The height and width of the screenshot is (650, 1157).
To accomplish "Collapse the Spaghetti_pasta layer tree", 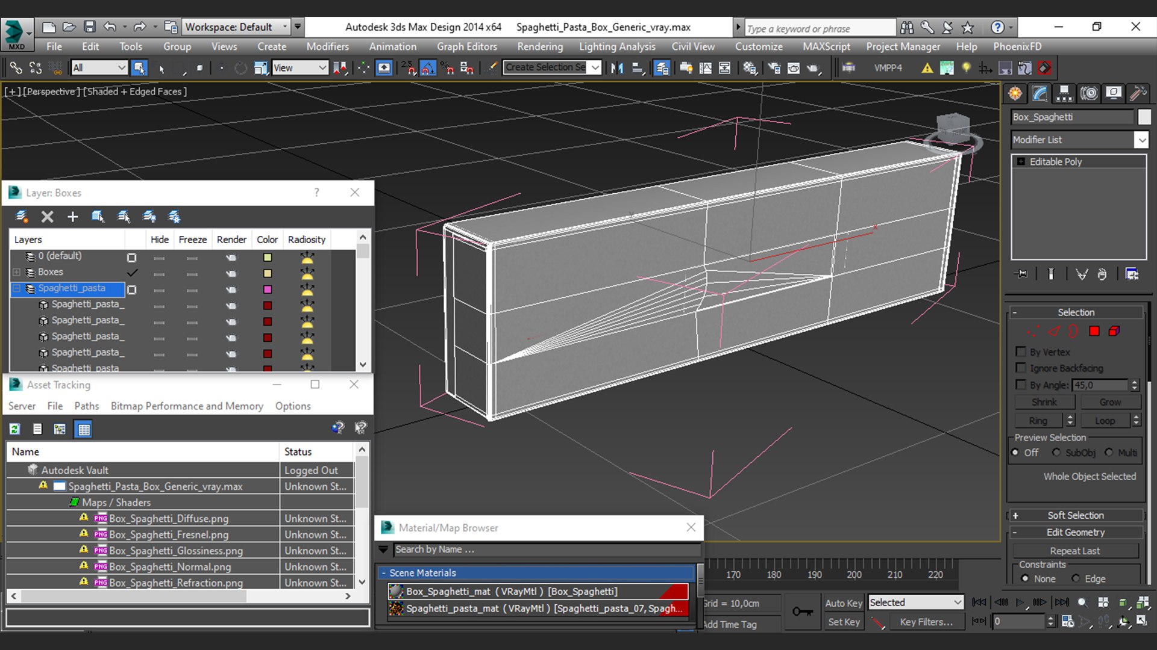I will point(17,288).
